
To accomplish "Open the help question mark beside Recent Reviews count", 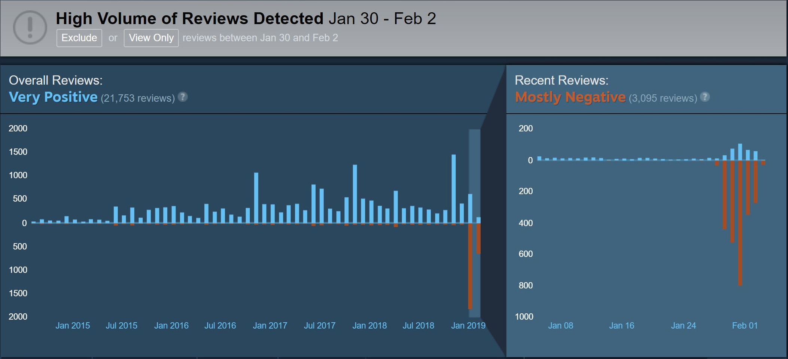I will (x=705, y=97).
